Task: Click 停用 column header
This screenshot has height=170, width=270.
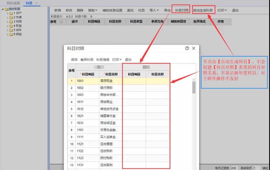Action: (221, 21)
